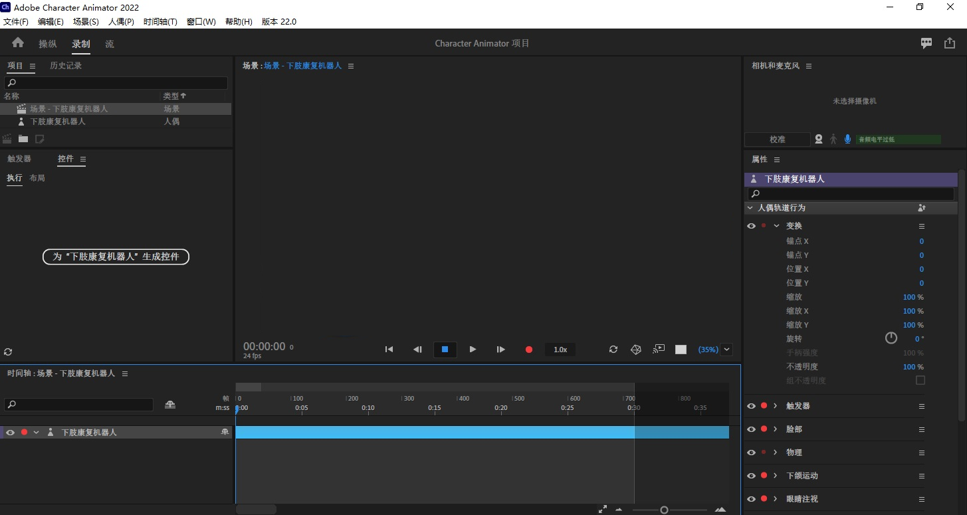967x515 pixels.
Task: Start playback with Play button
Action: click(x=473, y=350)
